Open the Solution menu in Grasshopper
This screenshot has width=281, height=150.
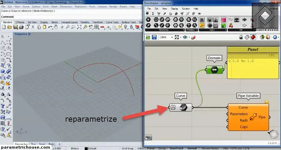(185, 9)
